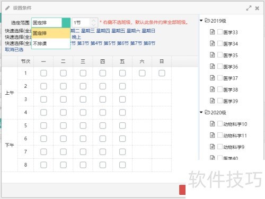Tick the 医学37 class checkbox
The height and width of the screenshot is (199, 265).
(x=220, y=78)
